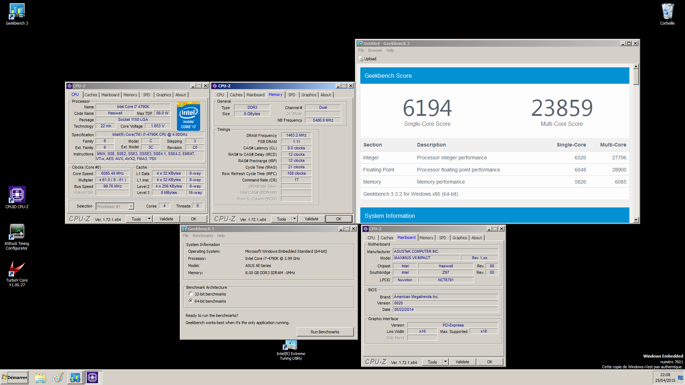Switch to Caches tab in the CPU-Z CPU window
This screenshot has width=685, height=385.
91,95
